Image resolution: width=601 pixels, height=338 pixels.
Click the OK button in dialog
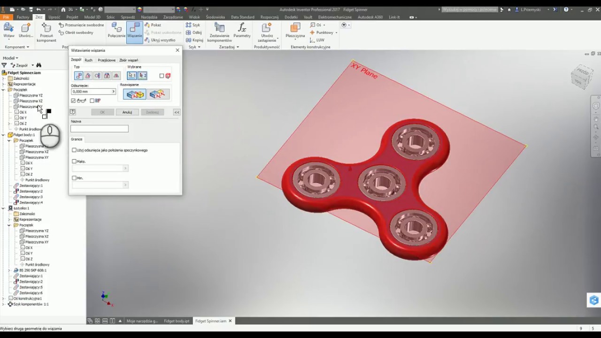point(102,112)
